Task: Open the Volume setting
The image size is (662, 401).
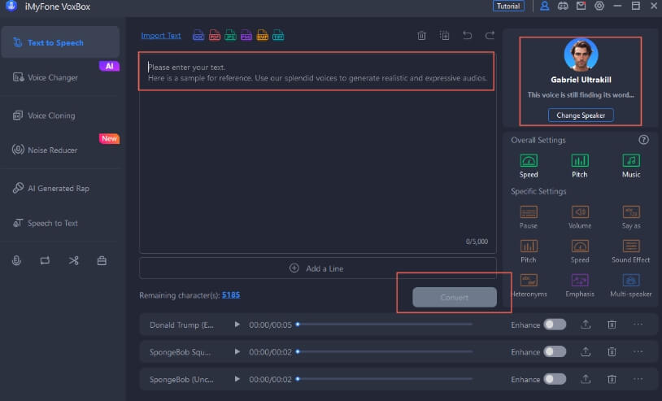Action: pos(580,217)
